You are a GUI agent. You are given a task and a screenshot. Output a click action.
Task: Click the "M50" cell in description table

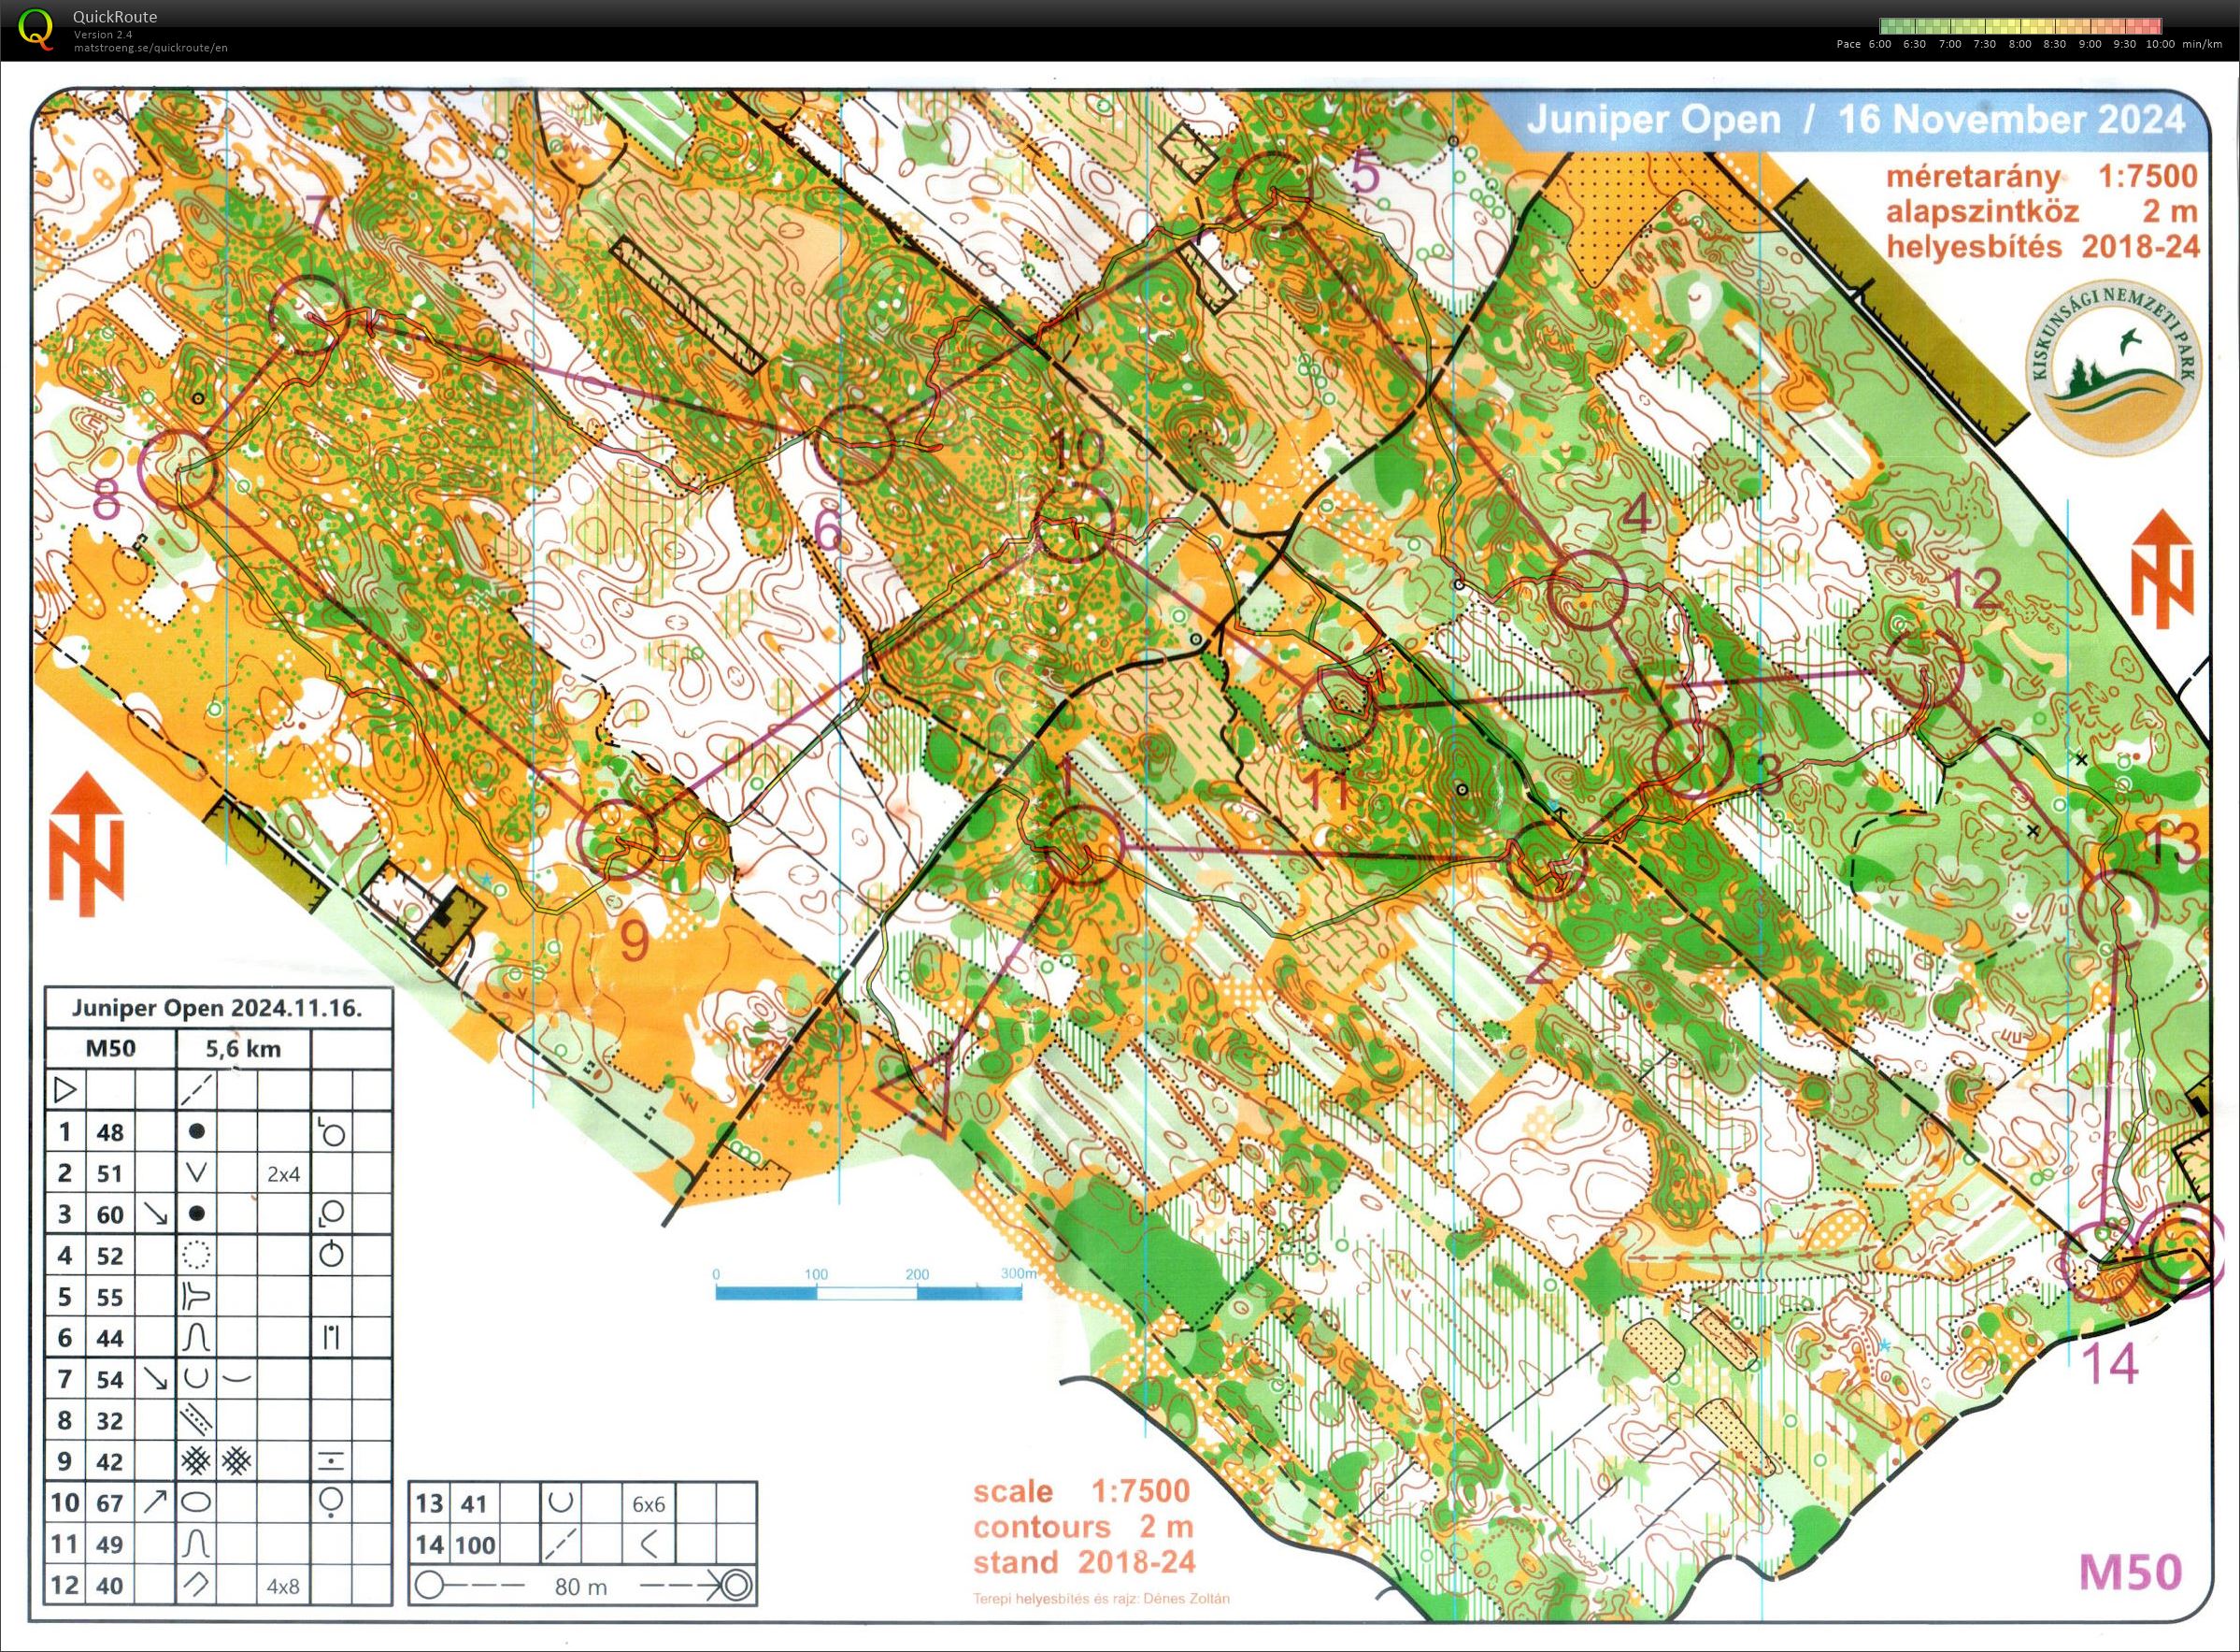click(x=111, y=1048)
